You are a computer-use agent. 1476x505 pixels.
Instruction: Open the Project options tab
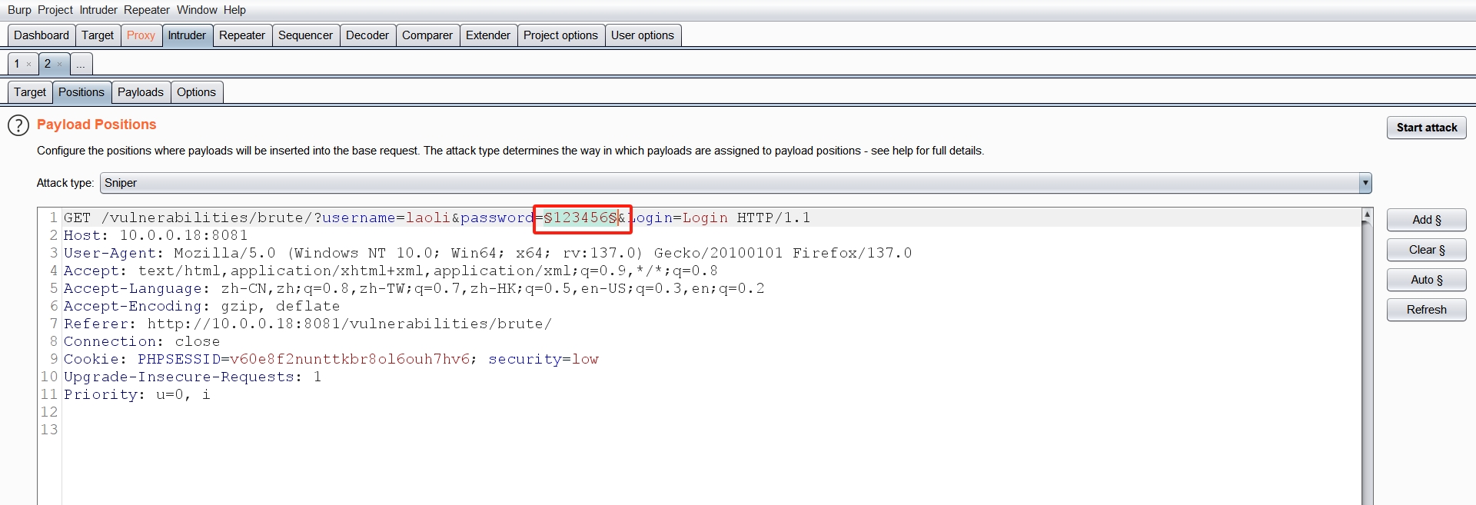(x=560, y=35)
